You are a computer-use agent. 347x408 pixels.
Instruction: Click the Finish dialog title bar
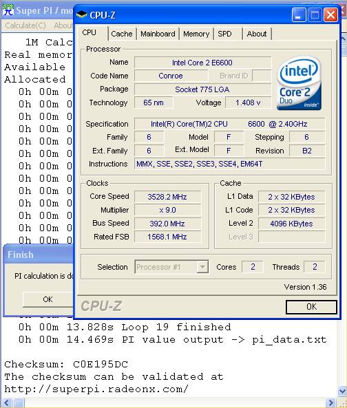coord(38,255)
